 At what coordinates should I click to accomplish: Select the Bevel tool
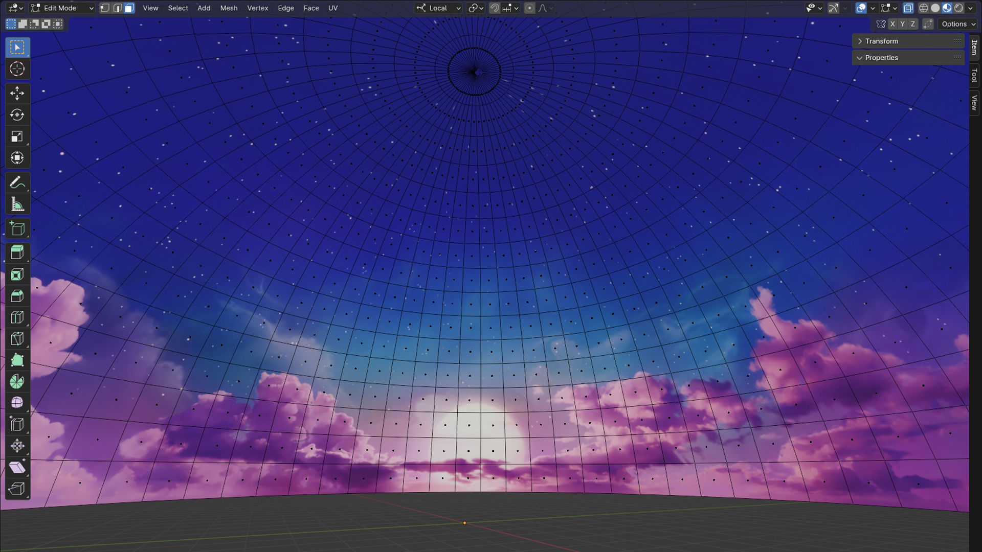pyautogui.click(x=17, y=296)
